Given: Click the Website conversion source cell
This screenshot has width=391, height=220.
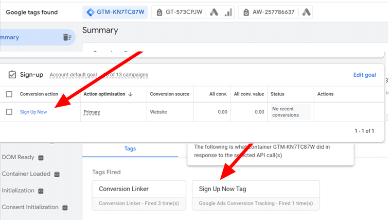Looking at the screenshot, I should (158, 112).
